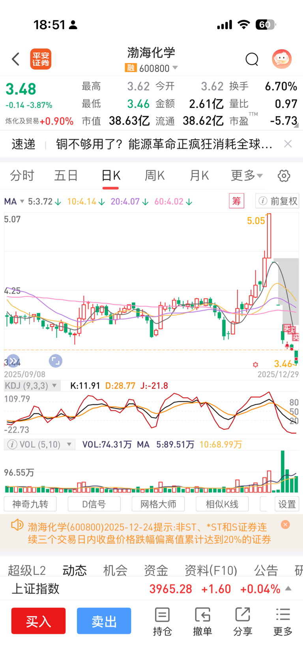
Task: Open the 公告 tab
Action: click(266, 570)
